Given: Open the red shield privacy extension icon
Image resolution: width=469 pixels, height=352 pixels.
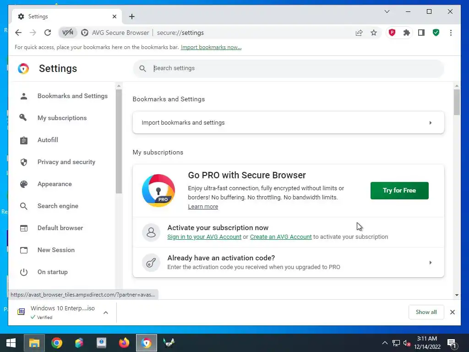Looking at the screenshot, I should [392, 33].
